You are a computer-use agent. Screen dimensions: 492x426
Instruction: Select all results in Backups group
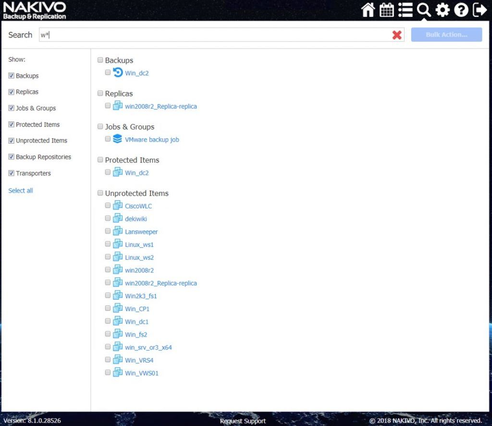coord(100,60)
